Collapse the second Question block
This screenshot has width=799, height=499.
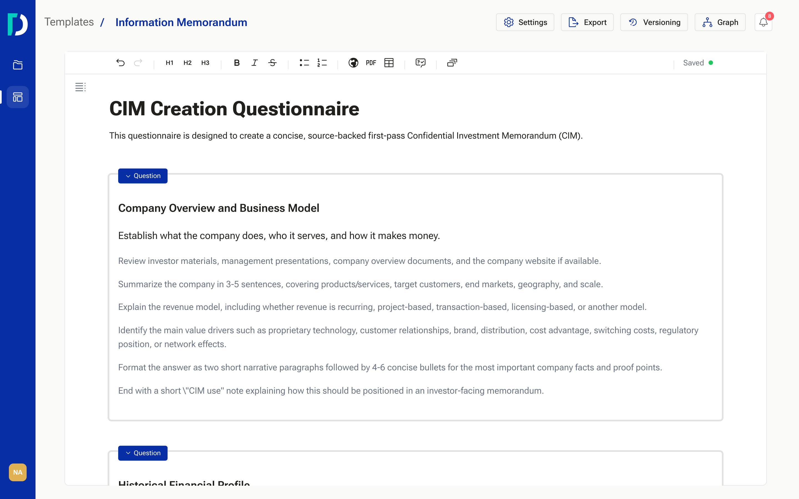[143, 453]
